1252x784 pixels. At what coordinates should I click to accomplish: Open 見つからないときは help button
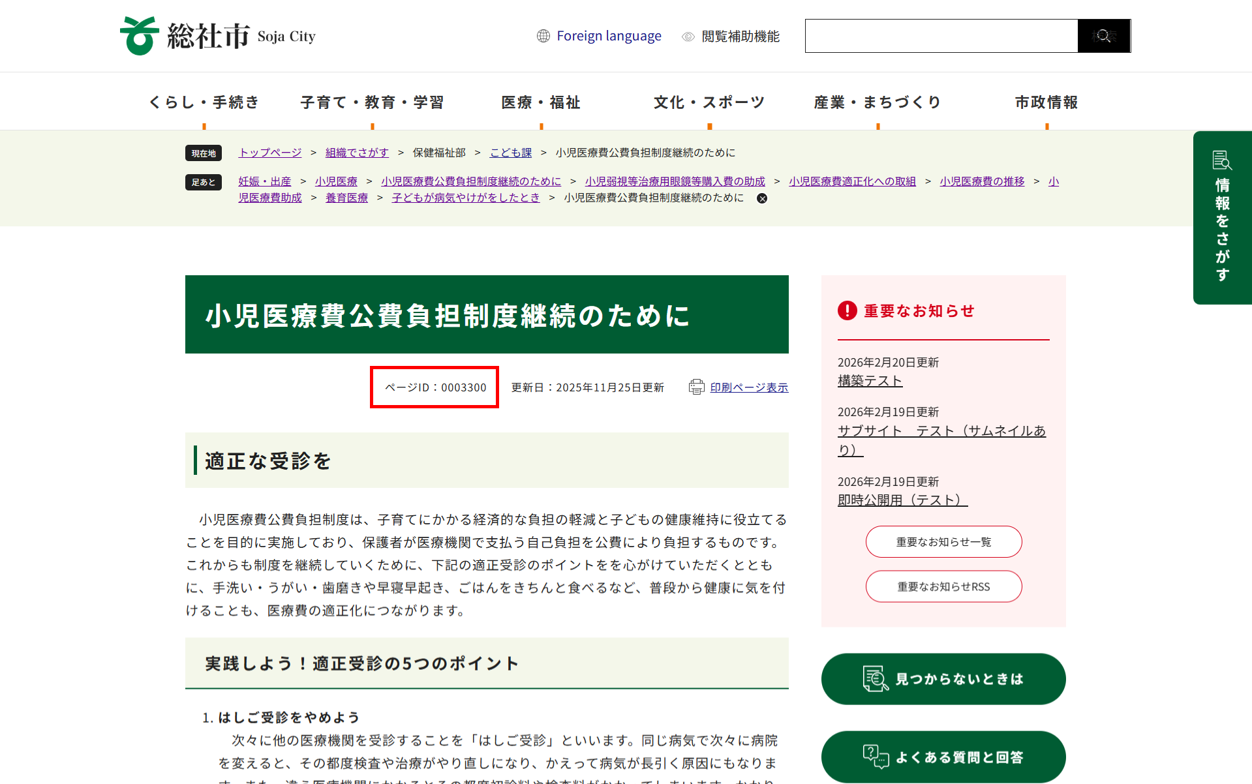pos(943,679)
